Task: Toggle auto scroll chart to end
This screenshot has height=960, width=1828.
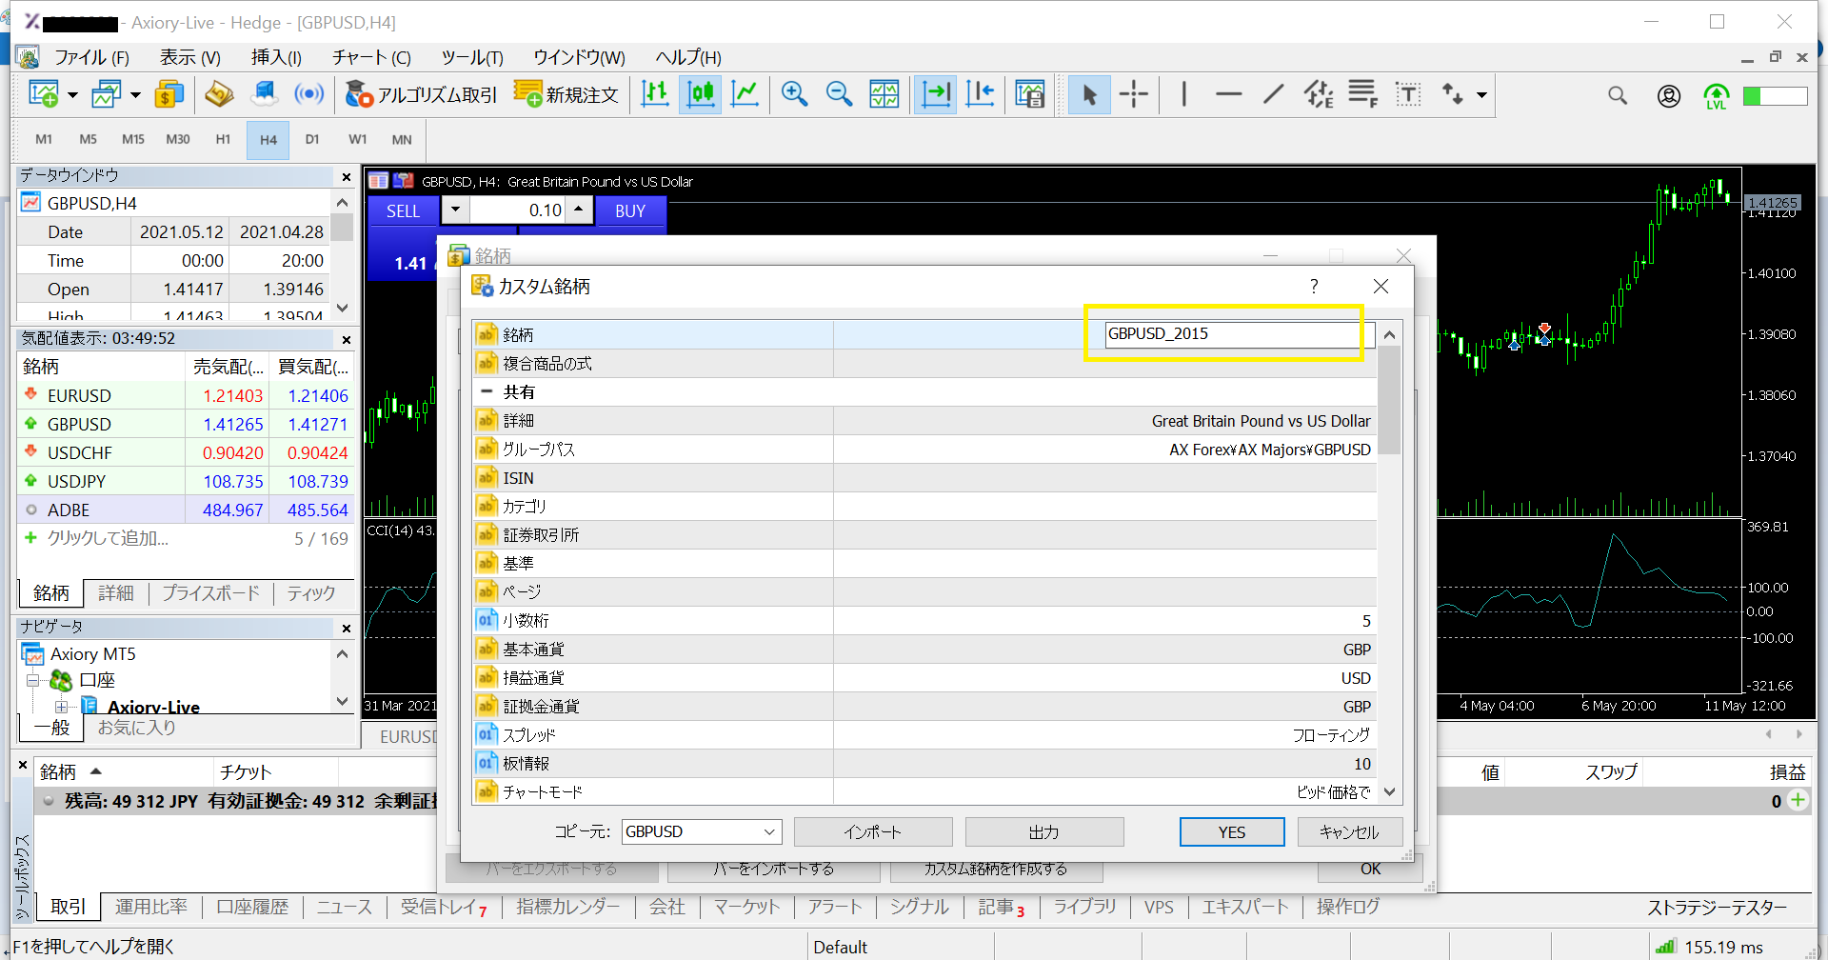Action: tap(936, 94)
